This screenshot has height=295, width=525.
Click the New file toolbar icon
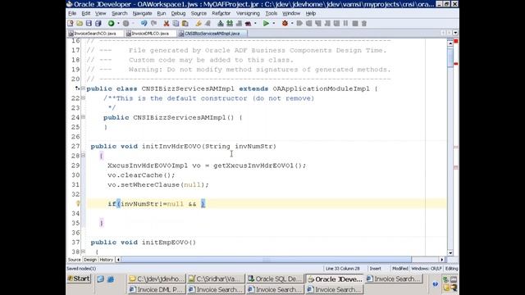[x=71, y=24]
